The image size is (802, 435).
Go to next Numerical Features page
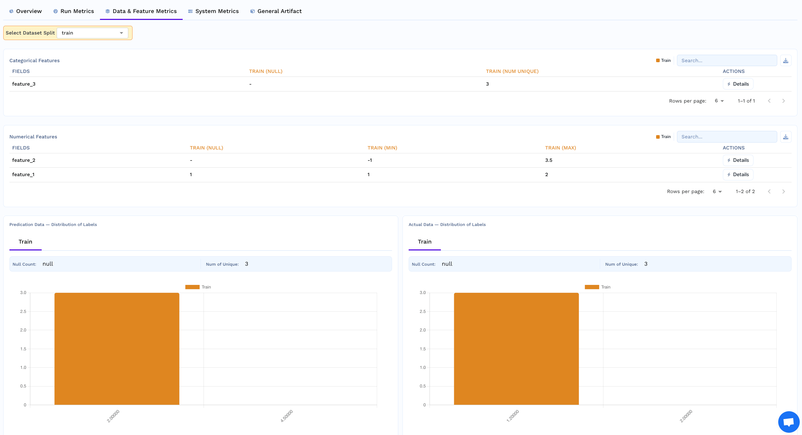[x=783, y=191]
